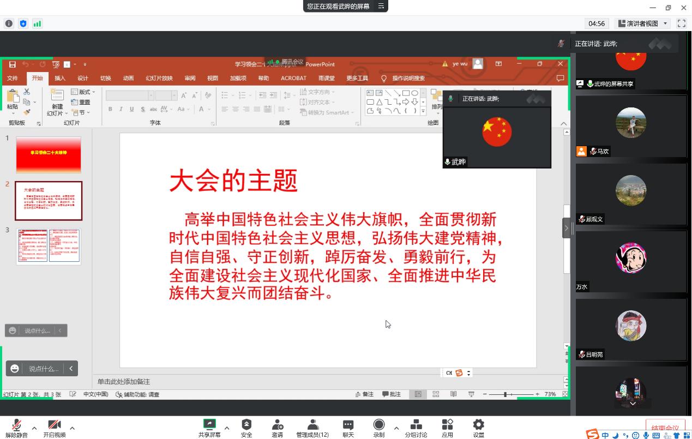Start recording with 录制 button
The width and height of the screenshot is (692, 439).
click(x=378, y=428)
